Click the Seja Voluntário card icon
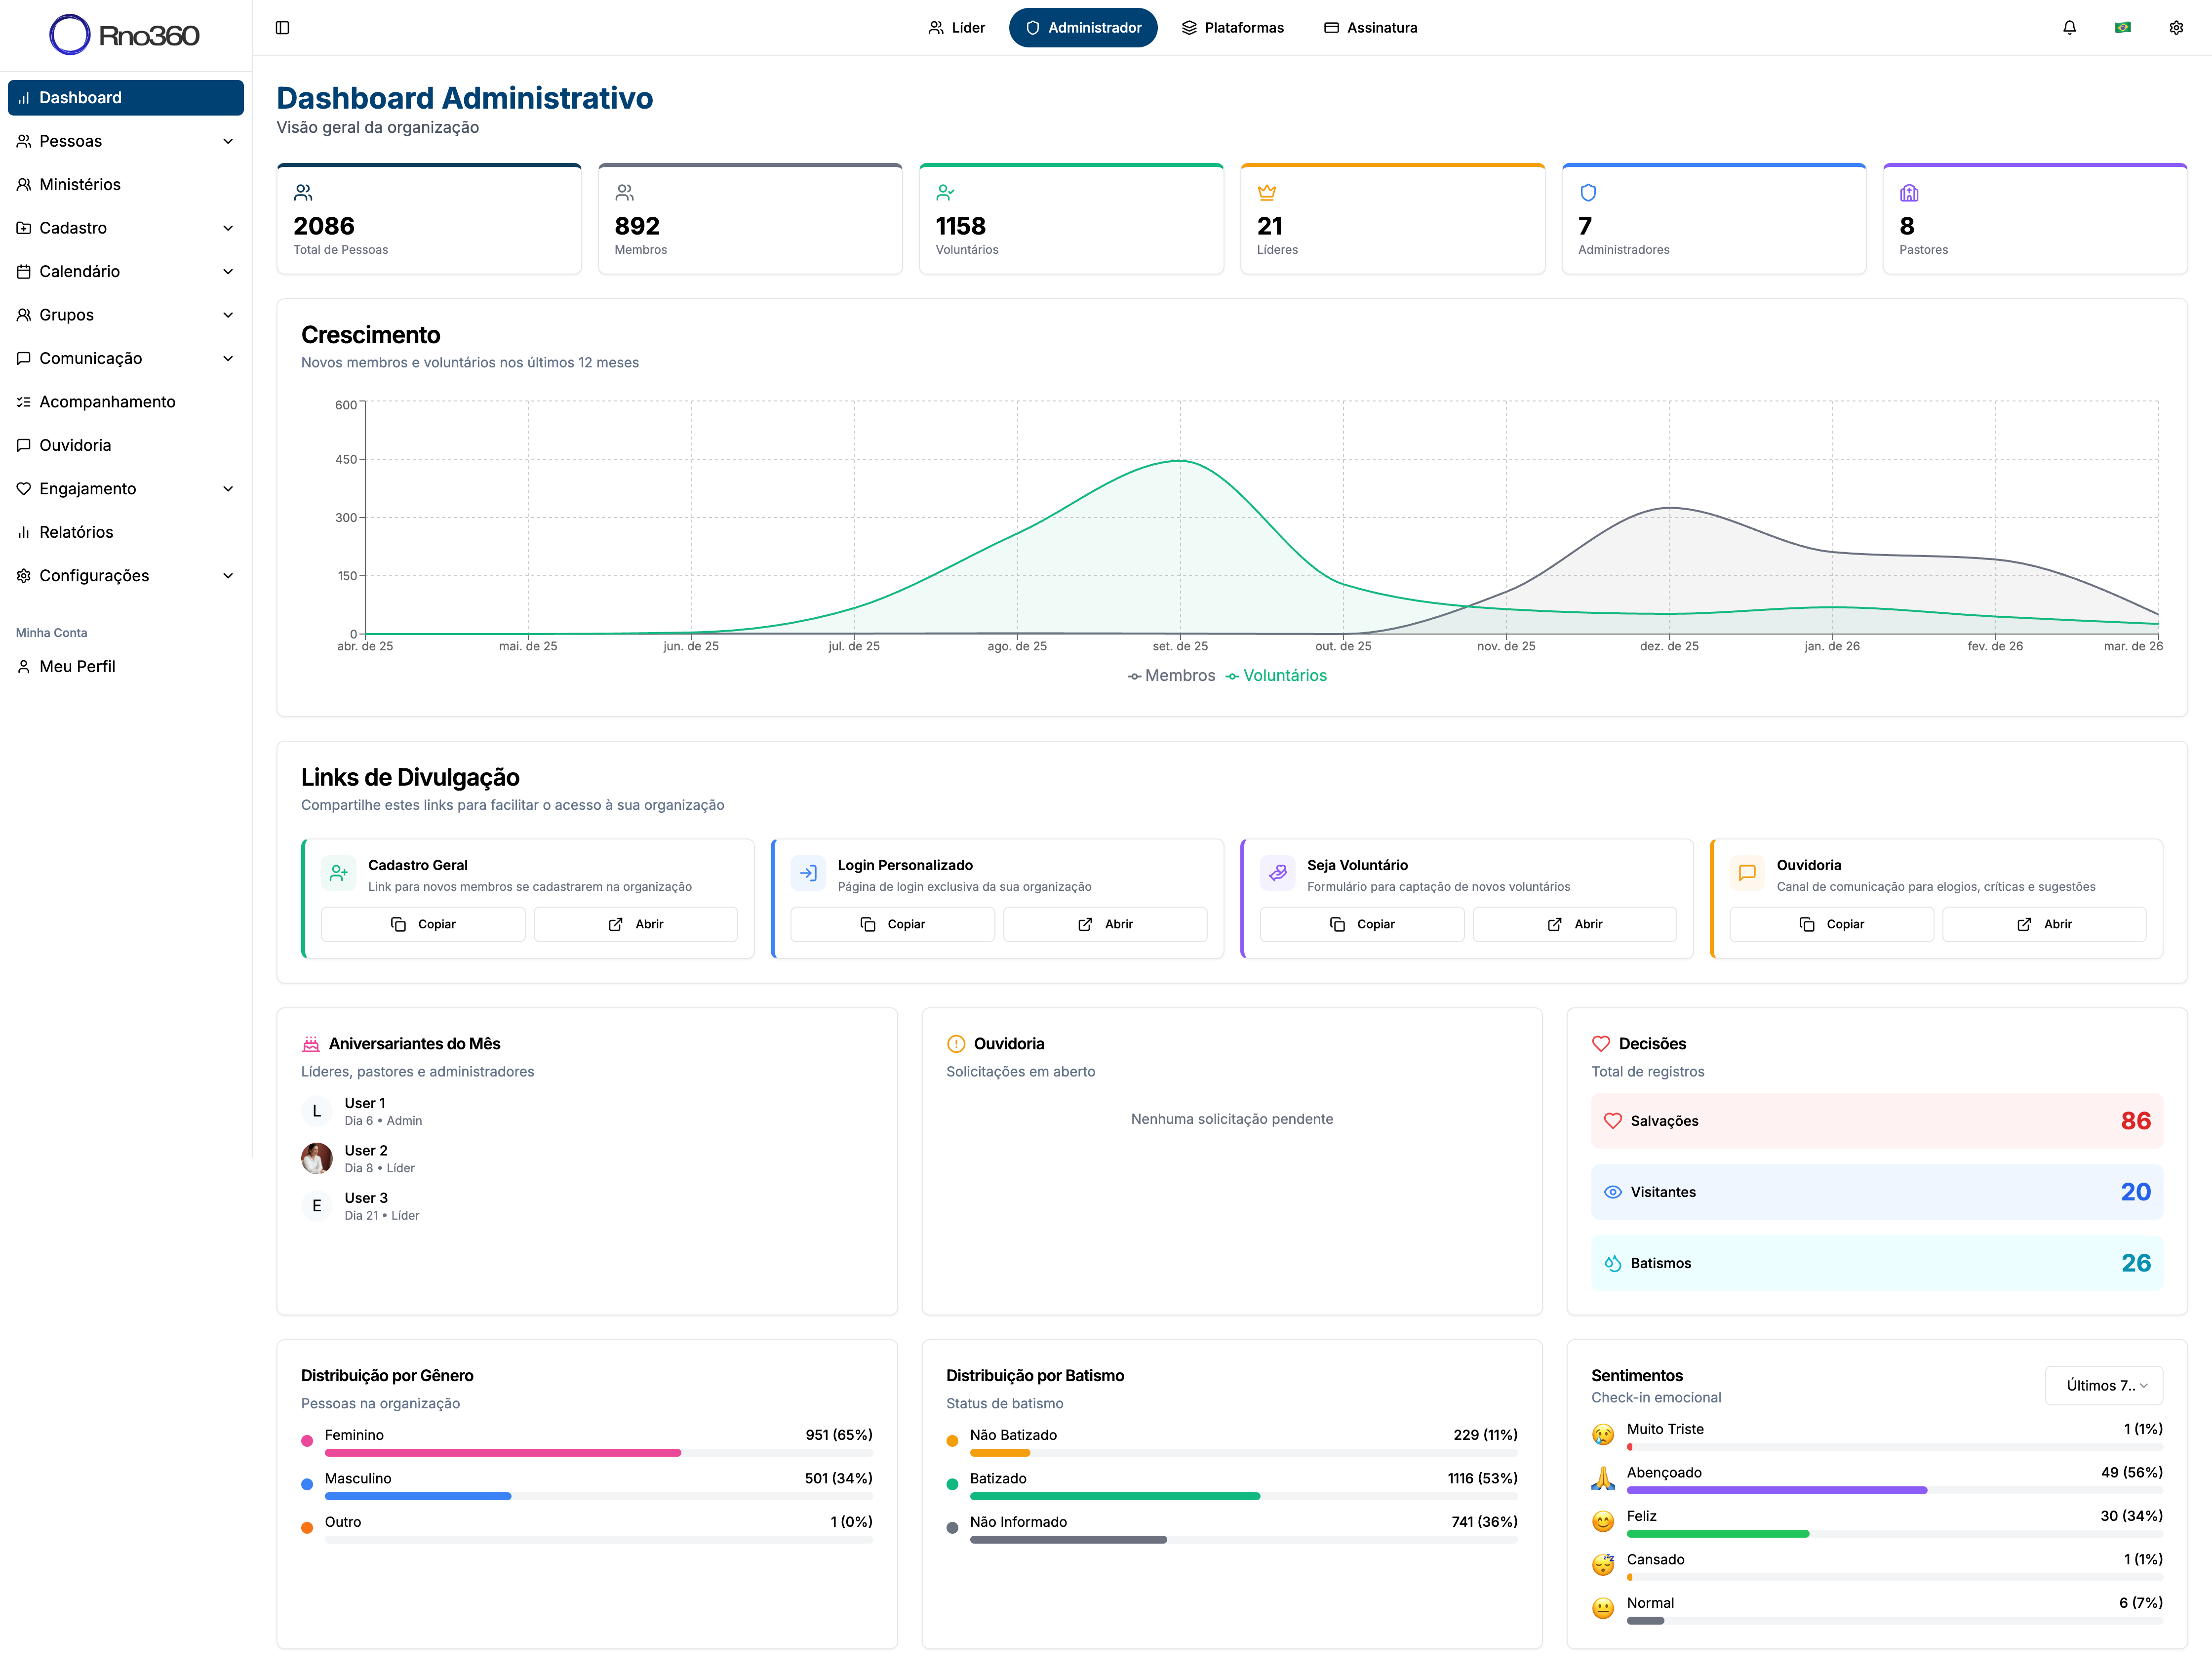Screen dimensions: 2212x1673 [x=1277, y=873]
